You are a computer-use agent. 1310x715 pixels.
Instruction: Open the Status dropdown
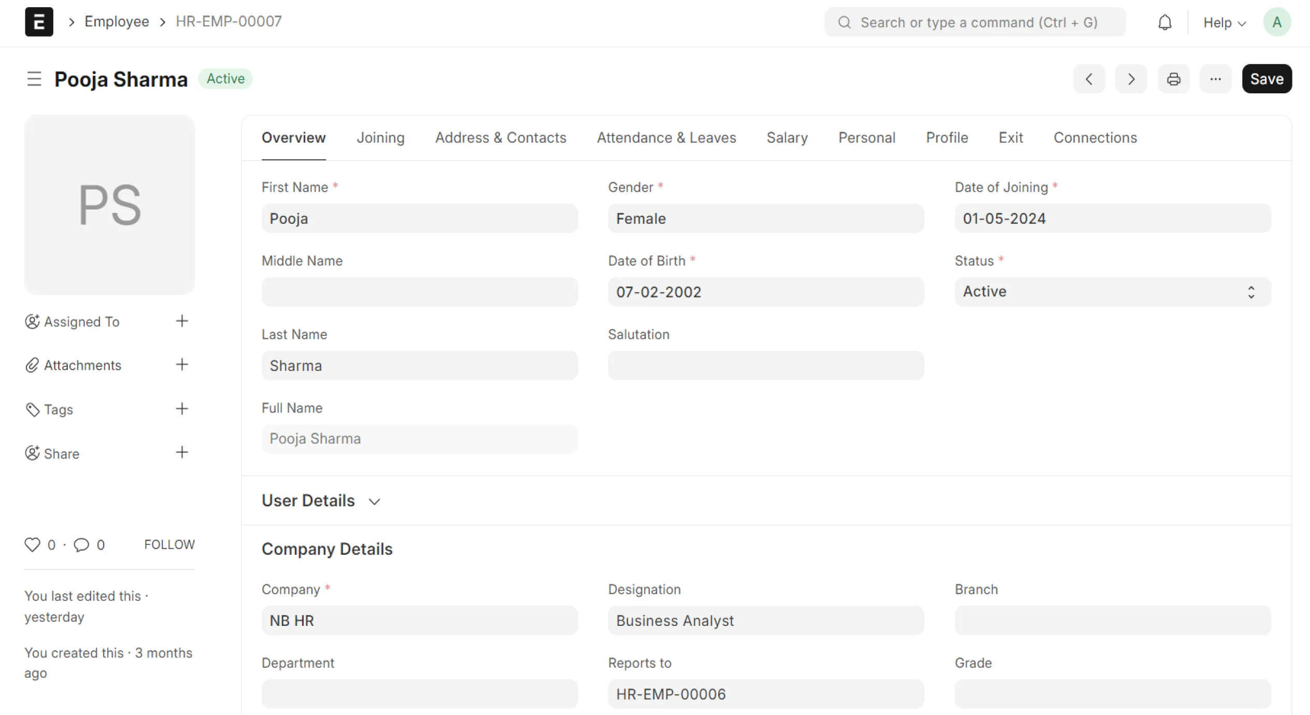coord(1112,291)
